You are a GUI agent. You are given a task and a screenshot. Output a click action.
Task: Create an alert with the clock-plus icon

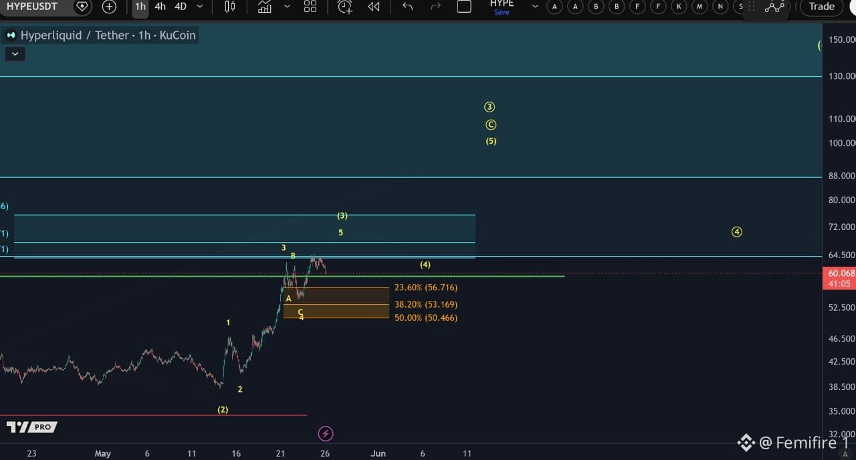point(345,7)
